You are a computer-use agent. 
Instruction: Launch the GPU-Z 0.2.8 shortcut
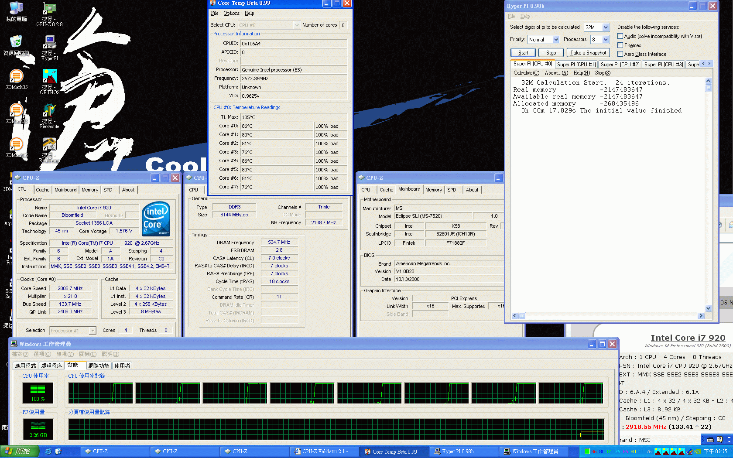[x=49, y=14]
